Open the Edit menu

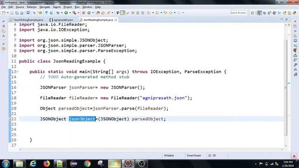11,7
